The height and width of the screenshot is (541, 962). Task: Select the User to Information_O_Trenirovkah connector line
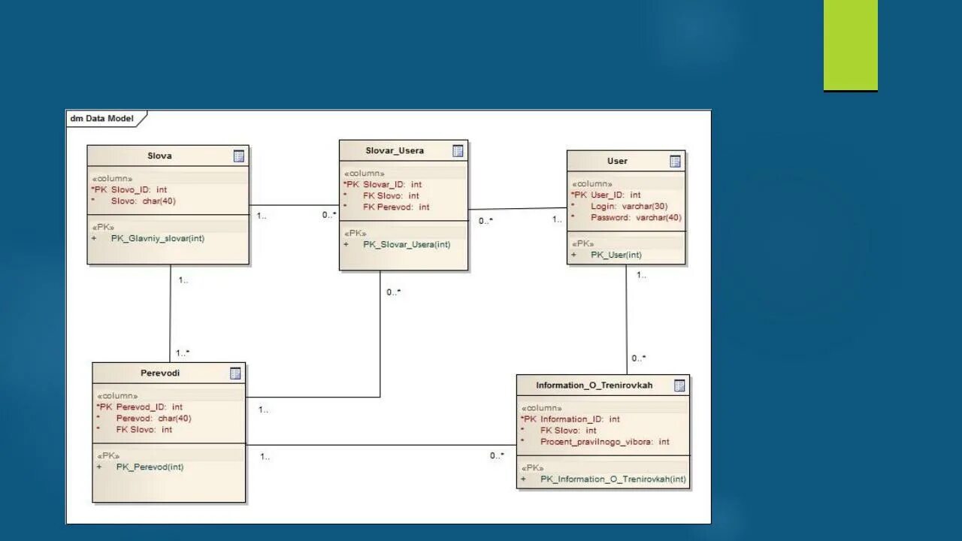coord(627,319)
